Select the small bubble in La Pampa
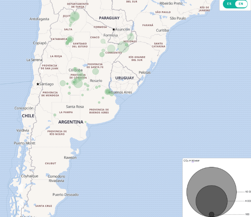 coord(55,115)
